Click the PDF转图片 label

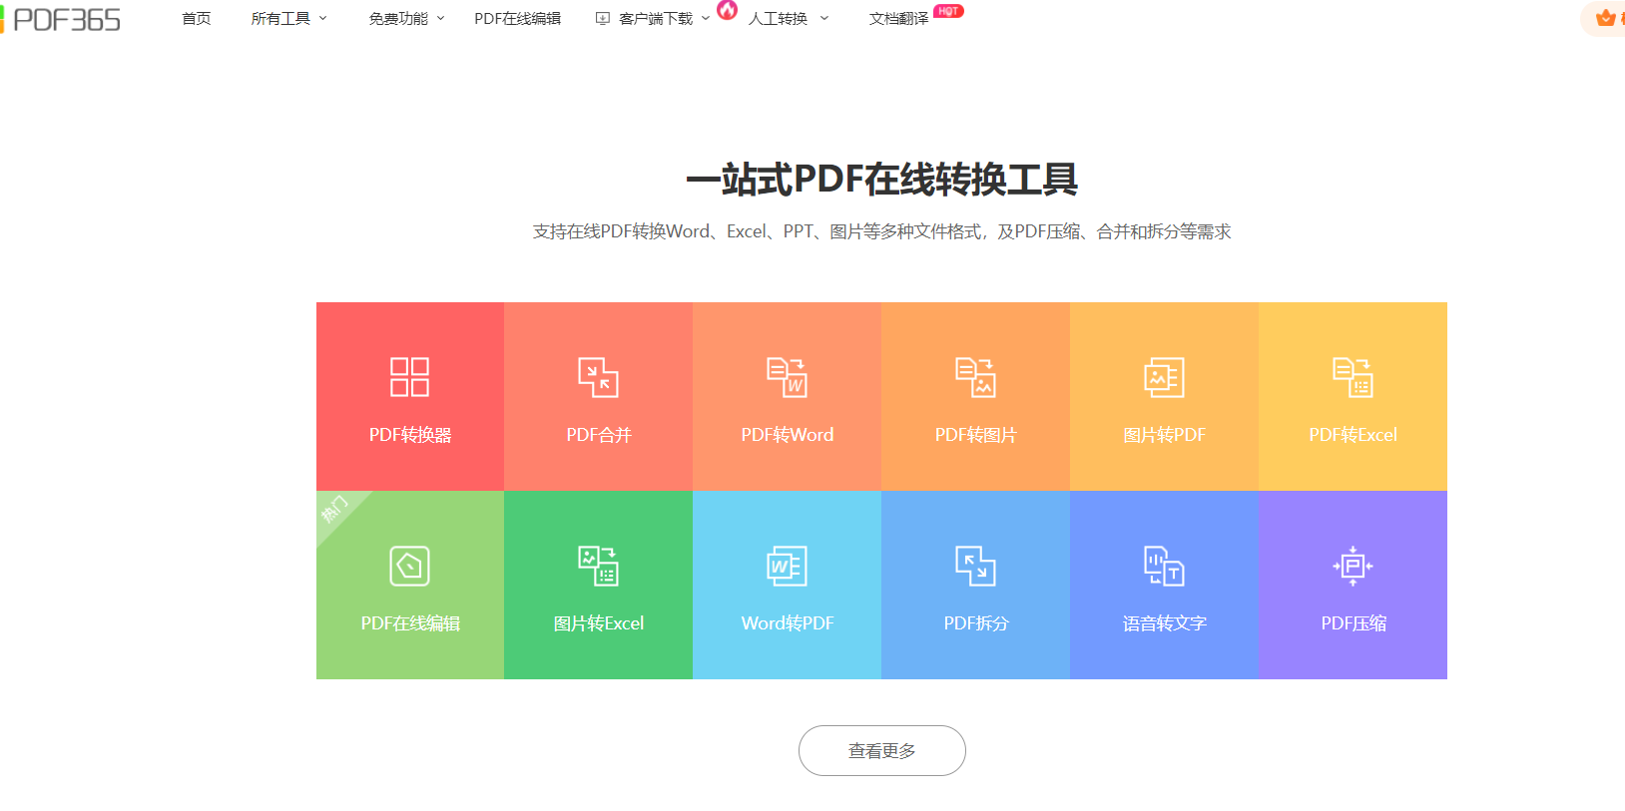click(975, 435)
